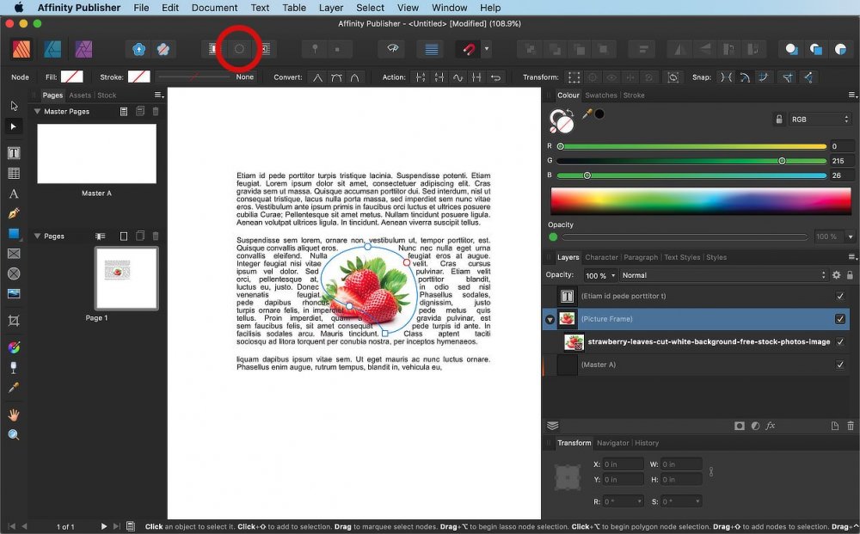The width and height of the screenshot is (860, 534).
Task: Select the Vector Crop tool
Action: 12,319
